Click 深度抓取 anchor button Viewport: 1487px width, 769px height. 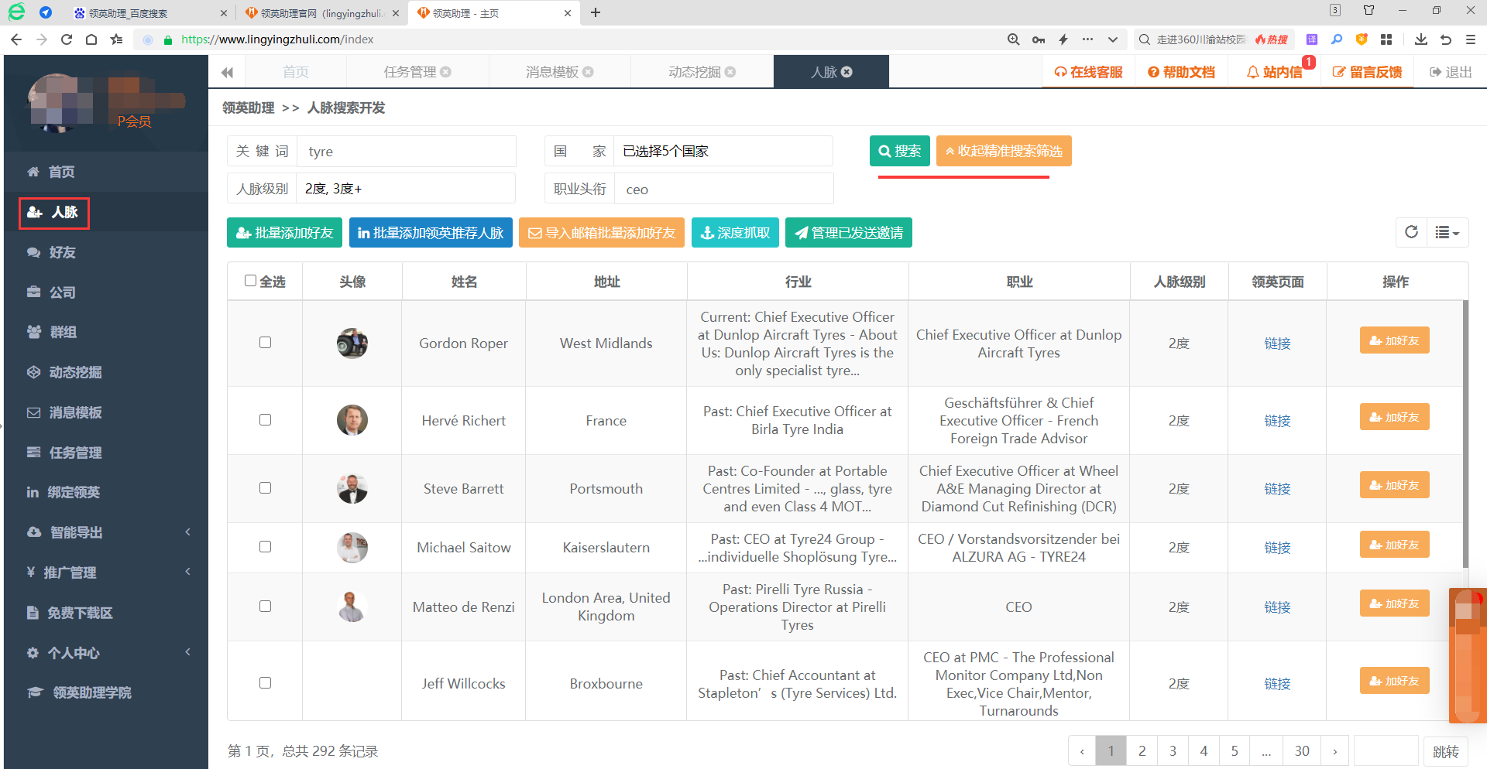click(735, 233)
